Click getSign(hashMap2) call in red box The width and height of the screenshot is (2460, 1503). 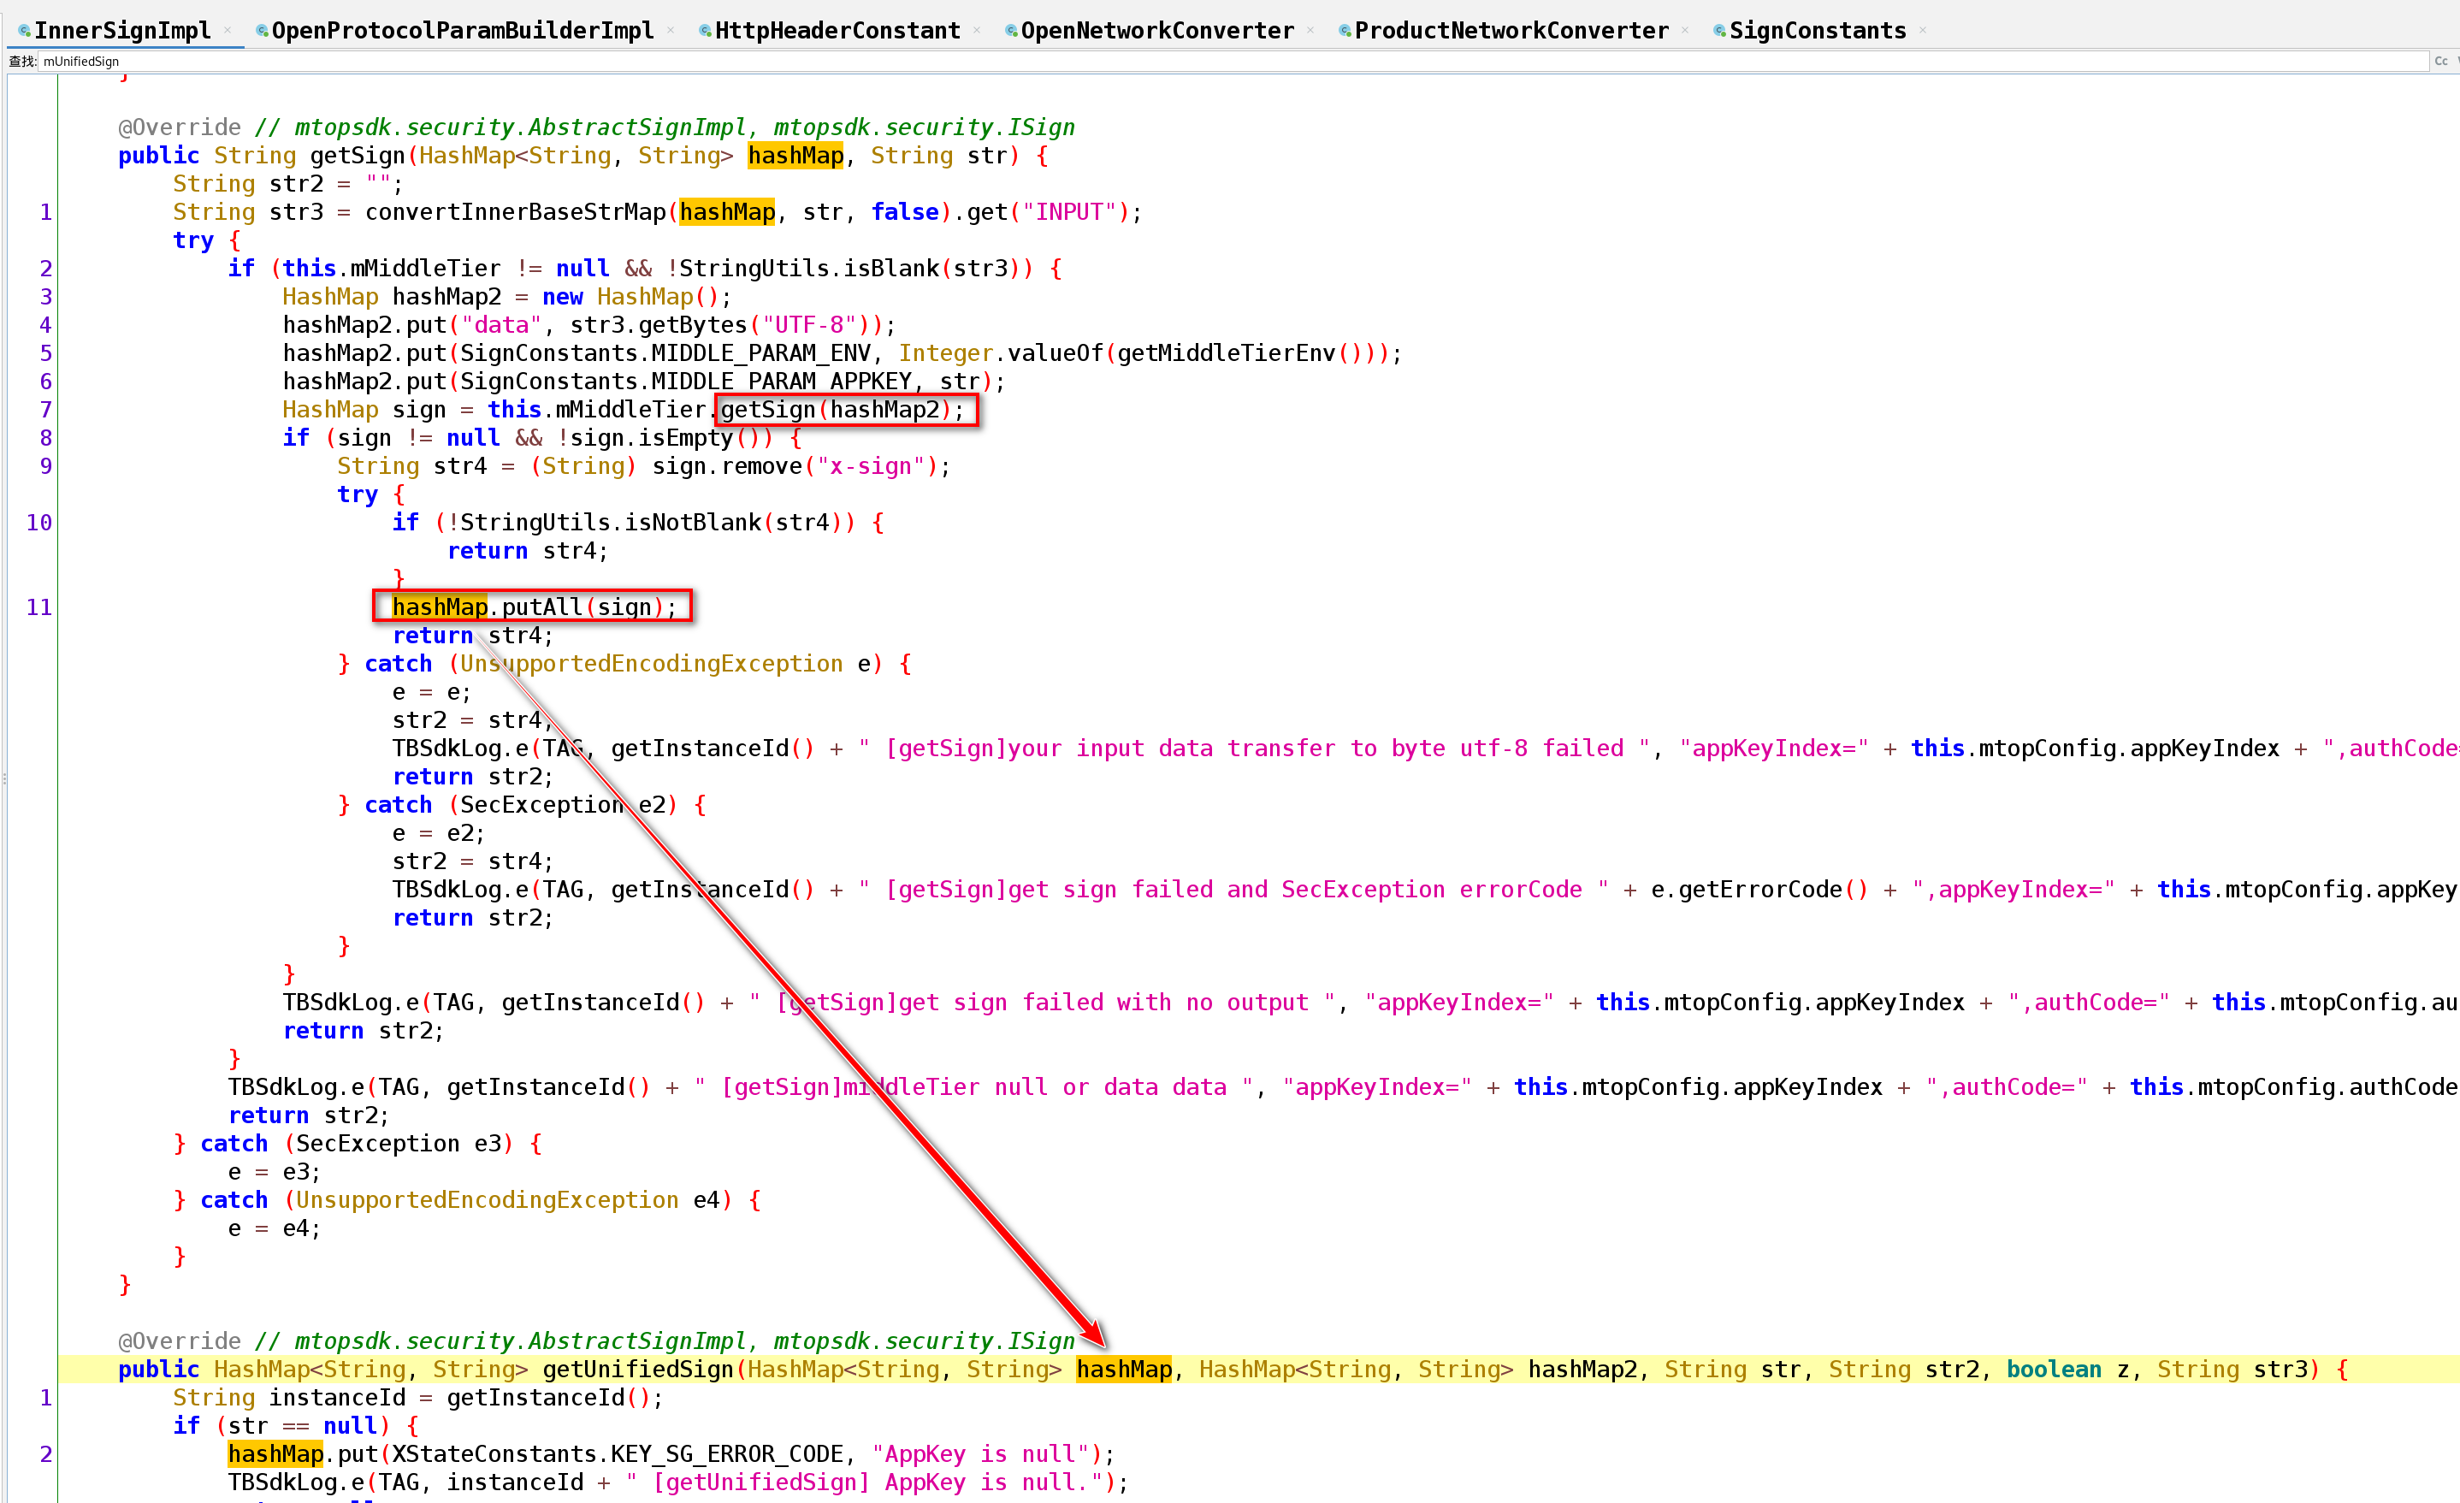(x=843, y=410)
